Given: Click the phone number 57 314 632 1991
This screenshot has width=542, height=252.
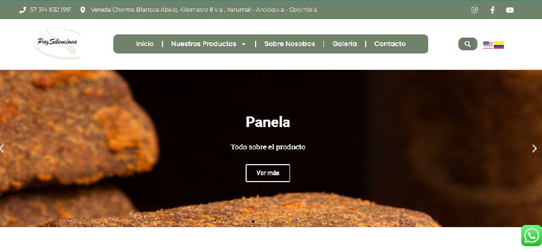Looking at the screenshot, I should (x=51, y=10).
